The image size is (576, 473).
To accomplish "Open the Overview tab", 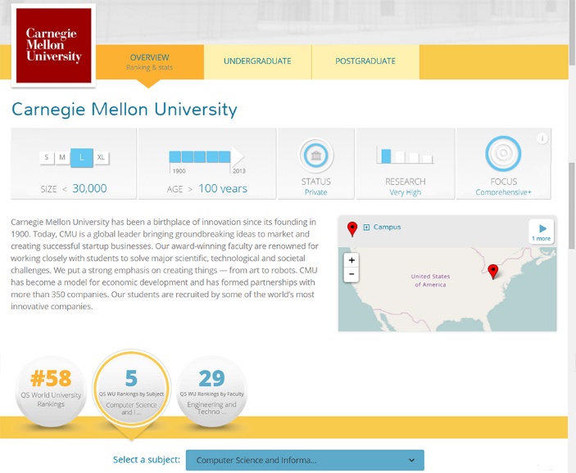I will click(x=149, y=61).
